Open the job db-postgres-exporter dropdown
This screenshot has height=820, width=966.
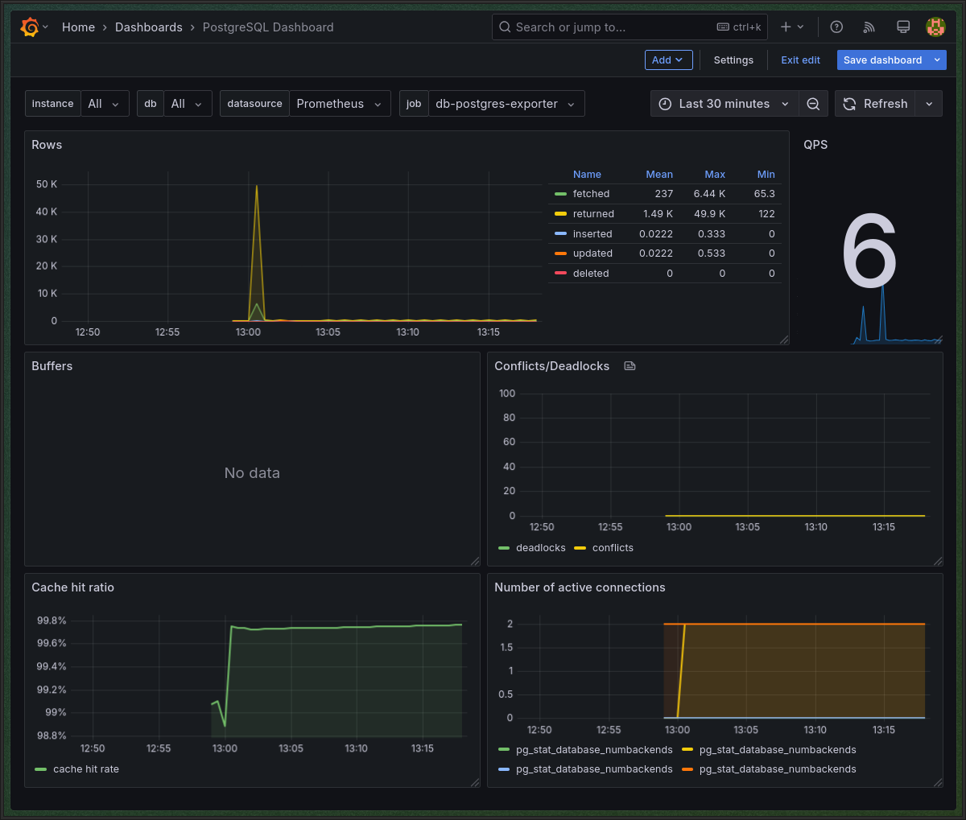(x=505, y=104)
